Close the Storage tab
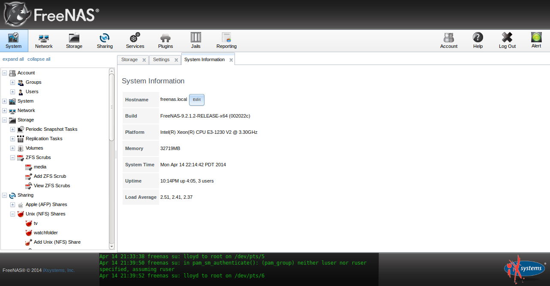 [144, 60]
